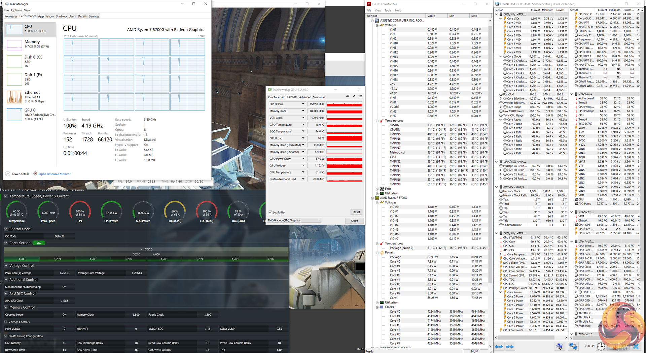This screenshot has height=353, width=646.
Task: Click Reset button in GPU-Z
Action: [356, 212]
